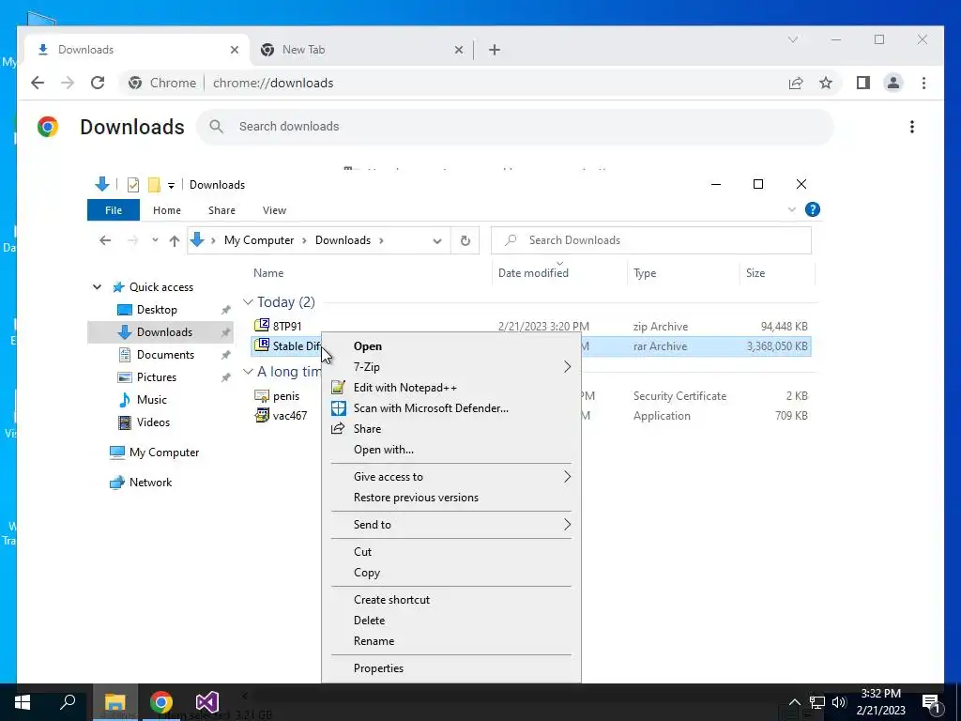The height and width of the screenshot is (721, 961).
Task: Select the 8TP91 zip file
Action: [x=287, y=326]
